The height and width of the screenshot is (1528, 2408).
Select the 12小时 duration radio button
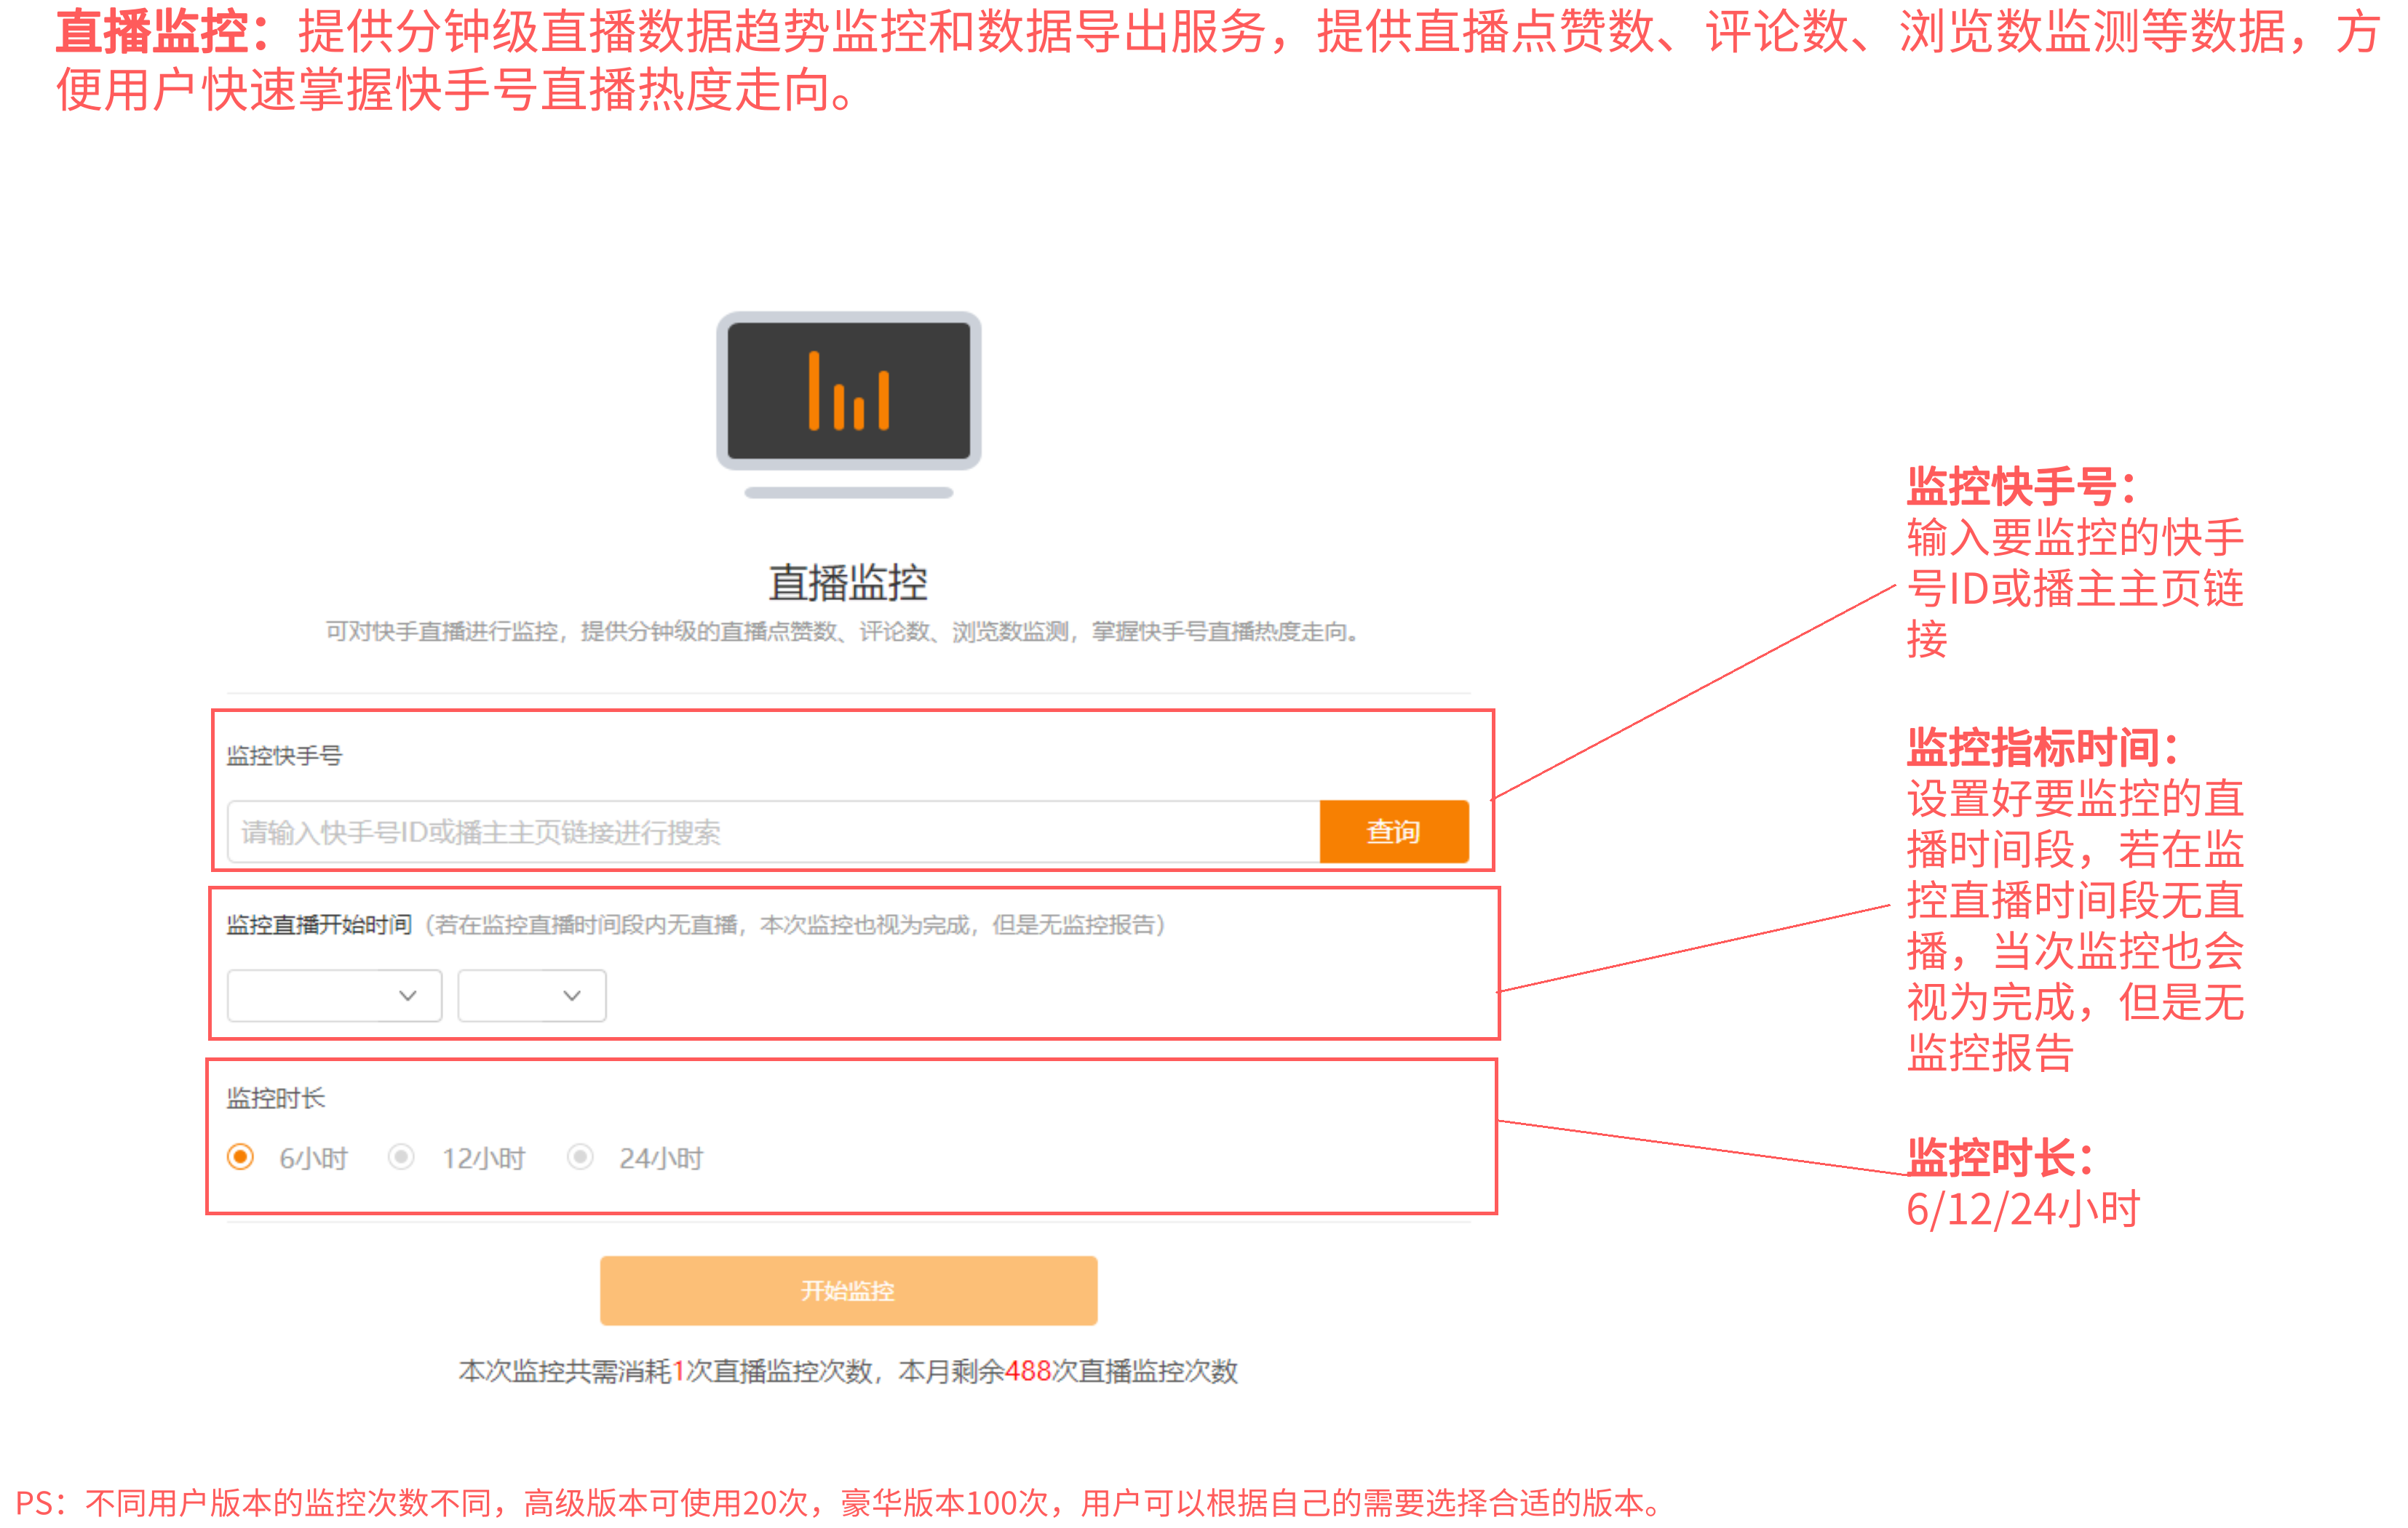coord(401,1157)
